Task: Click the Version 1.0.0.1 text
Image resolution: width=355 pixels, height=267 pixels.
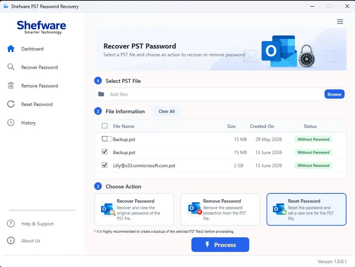Action: (332, 261)
